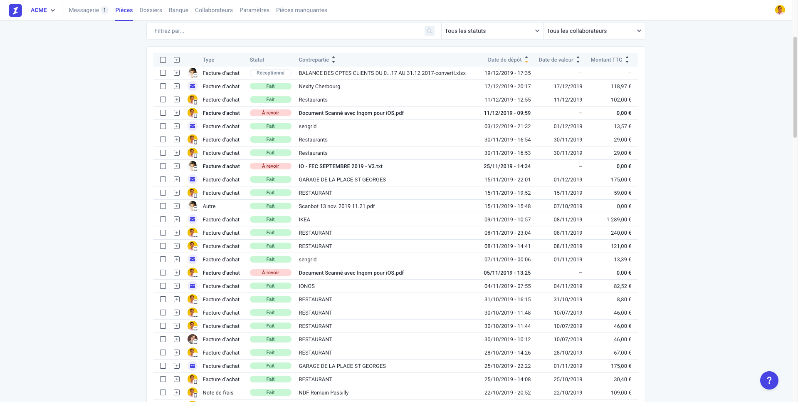This screenshot has width=798, height=402.
Task: Tick the select-all checkbox in table header
Action: (x=163, y=60)
